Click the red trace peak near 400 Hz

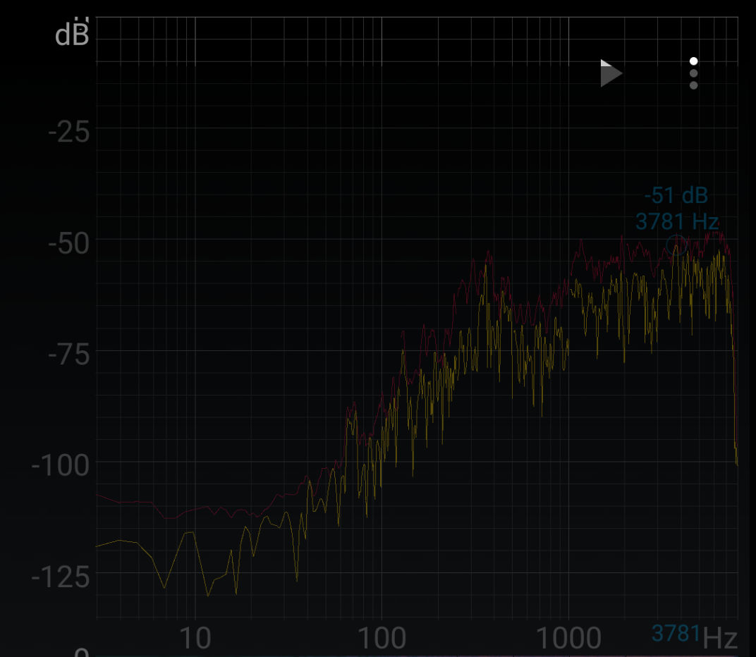click(x=487, y=252)
